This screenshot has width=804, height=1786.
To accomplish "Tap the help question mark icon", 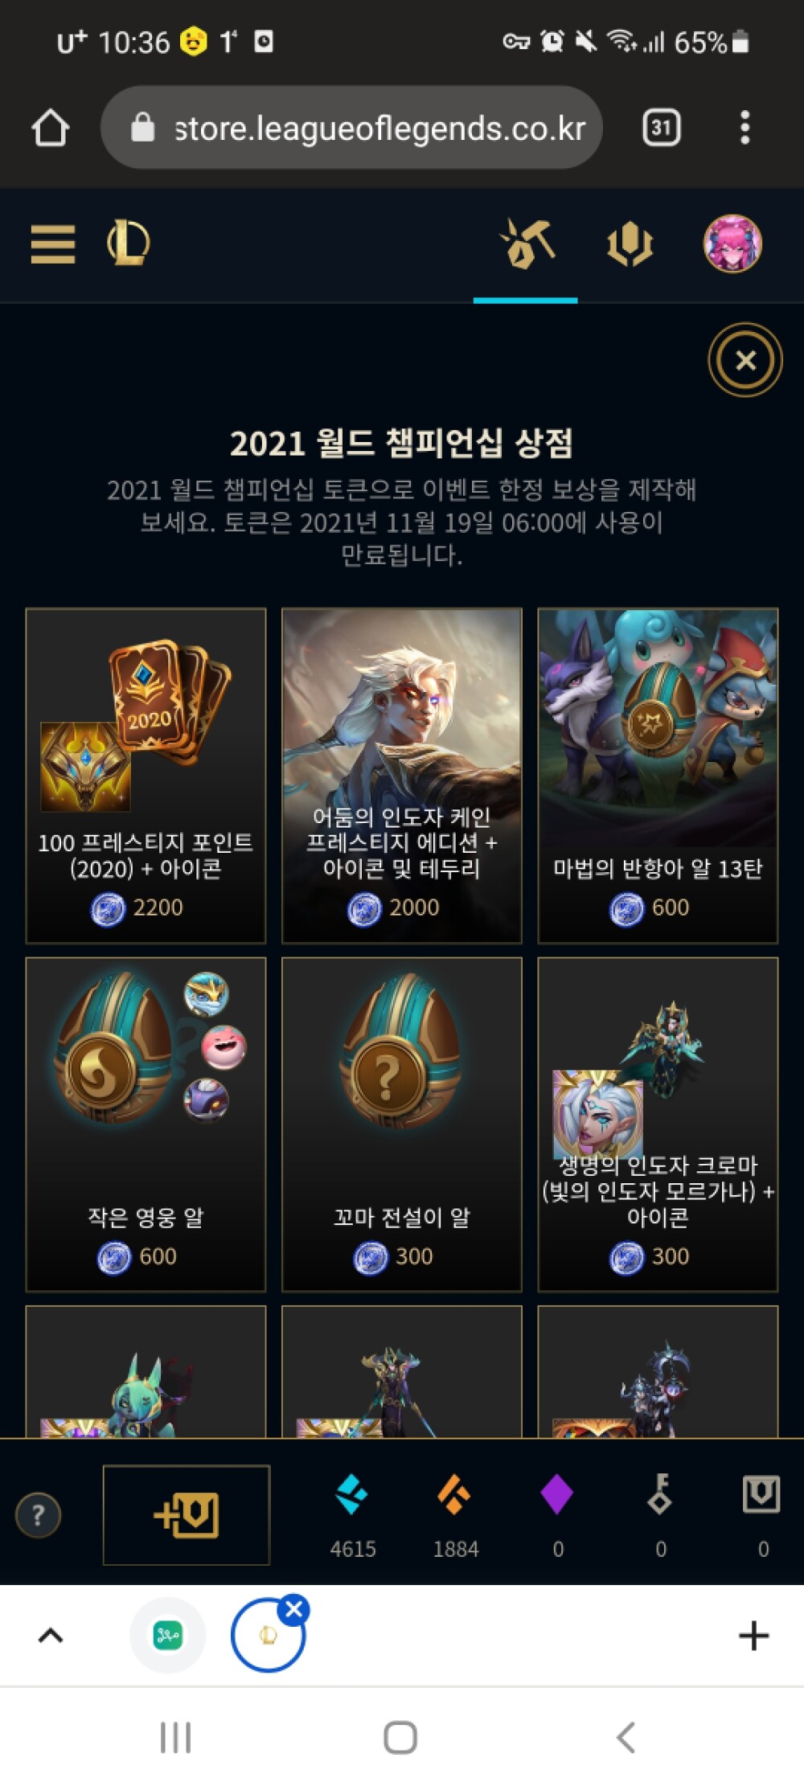I will click(38, 1515).
